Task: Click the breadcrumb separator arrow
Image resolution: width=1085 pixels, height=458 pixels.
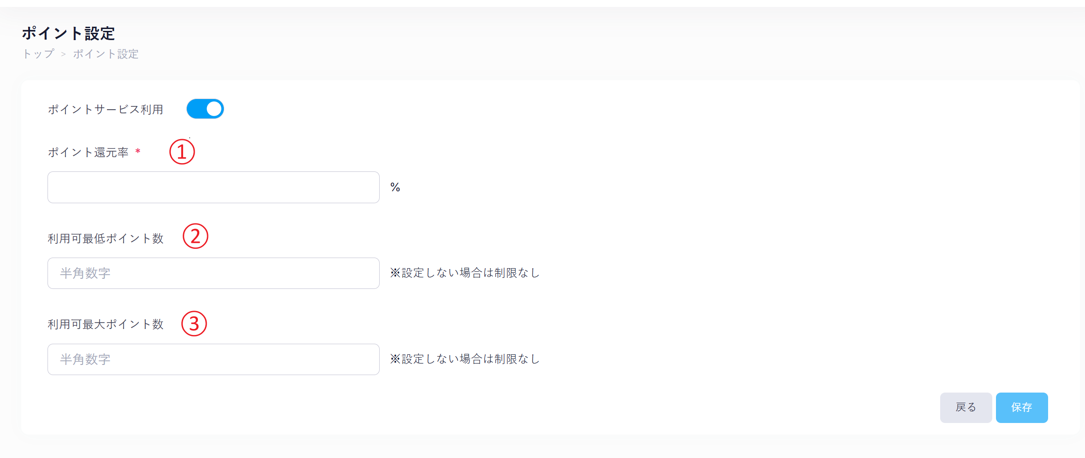Action: pyautogui.click(x=64, y=54)
